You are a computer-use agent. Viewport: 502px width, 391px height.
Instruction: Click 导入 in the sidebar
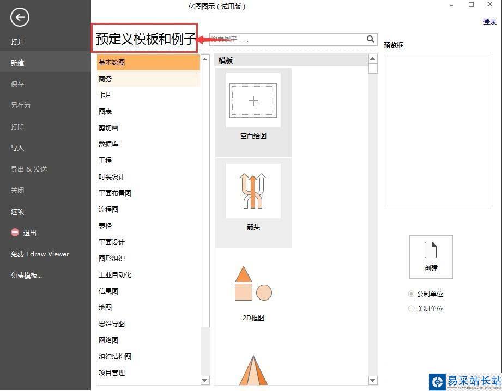tap(17, 148)
